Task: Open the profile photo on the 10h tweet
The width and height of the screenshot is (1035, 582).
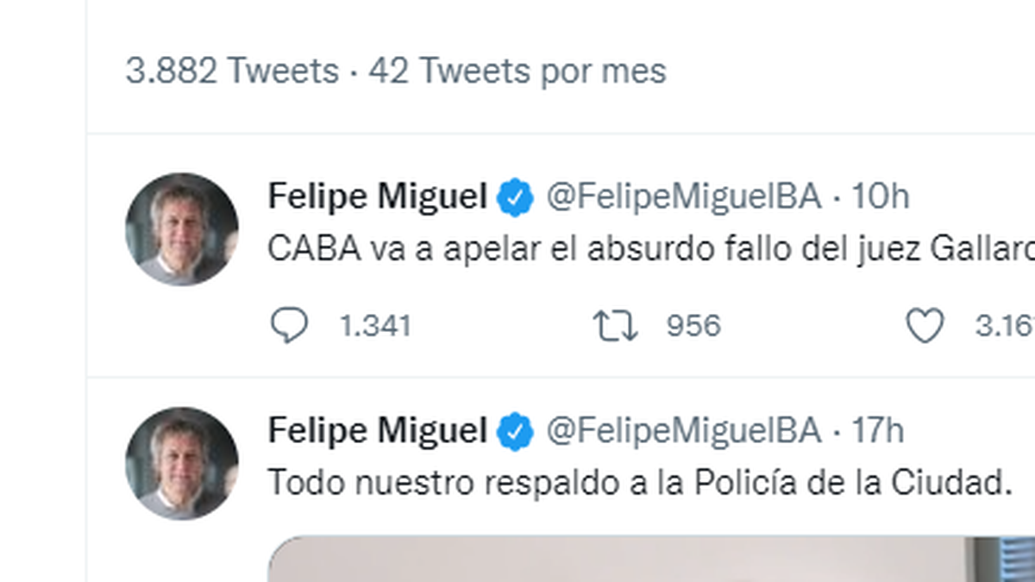Action: coord(181,228)
